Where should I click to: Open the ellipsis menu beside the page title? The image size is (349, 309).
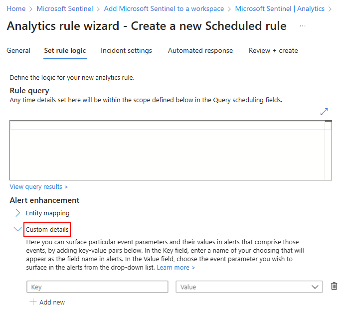pos(303,26)
